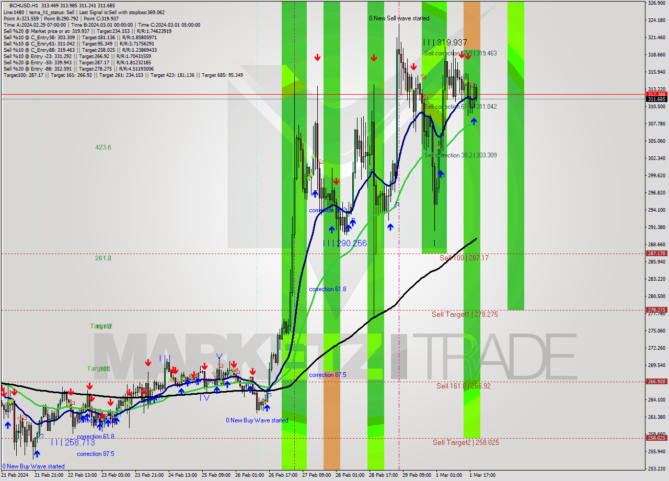
Task: Select the '23 Feb 05:00' time label
Action: point(116,475)
